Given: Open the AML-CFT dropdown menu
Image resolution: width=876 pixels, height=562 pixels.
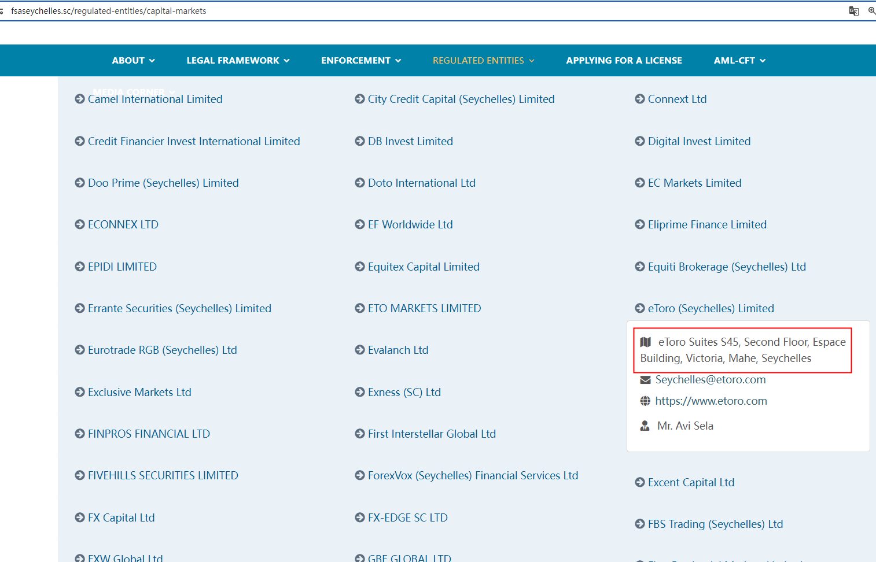Looking at the screenshot, I should click(x=740, y=60).
